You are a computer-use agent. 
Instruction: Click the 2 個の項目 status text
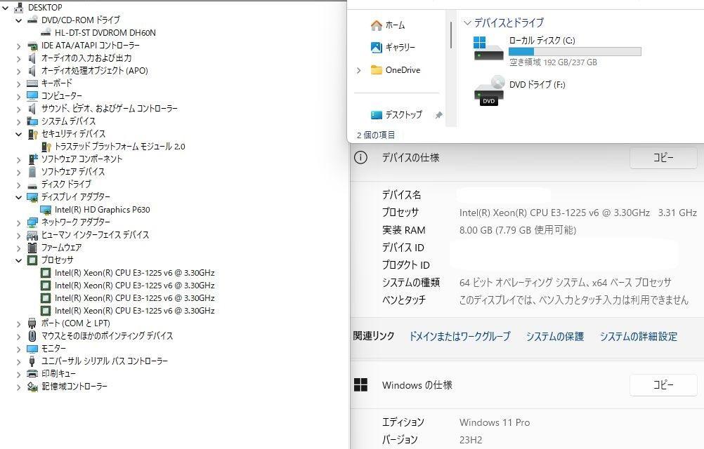(376, 135)
